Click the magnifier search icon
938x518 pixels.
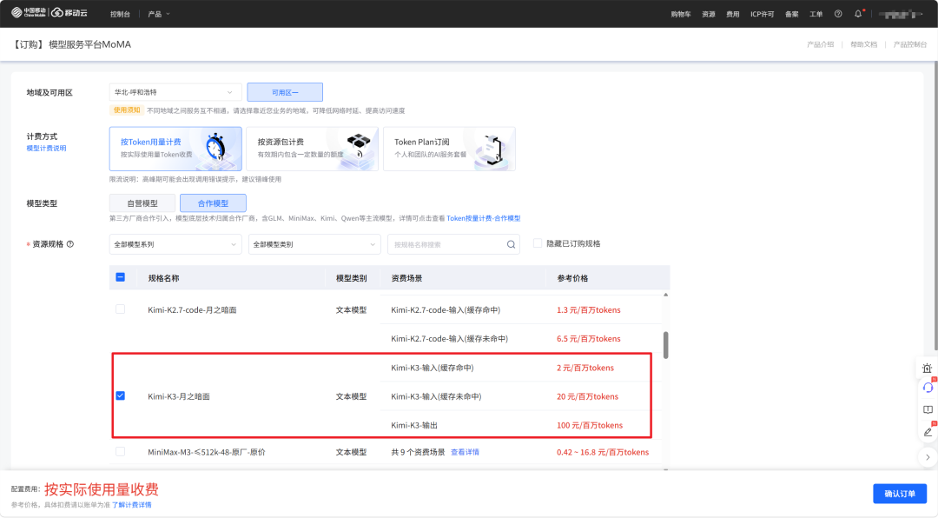pos(511,244)
